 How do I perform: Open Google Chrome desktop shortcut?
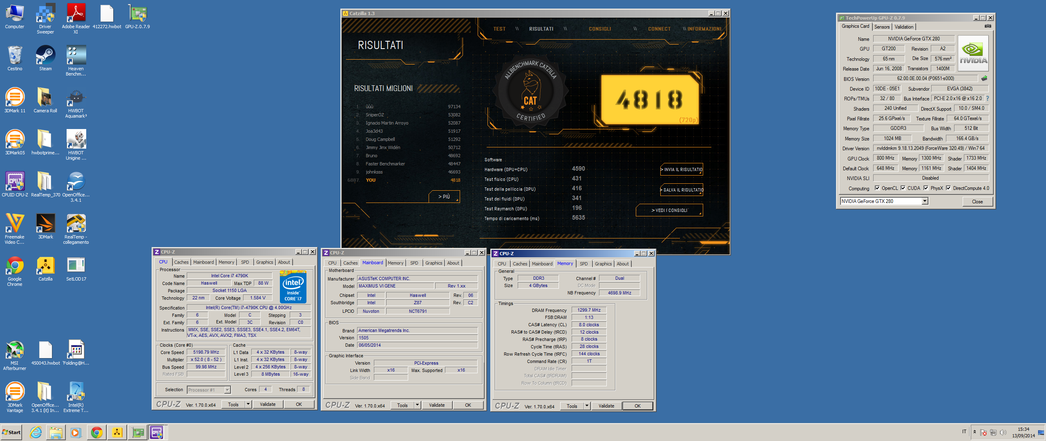[x=15, y=271]
